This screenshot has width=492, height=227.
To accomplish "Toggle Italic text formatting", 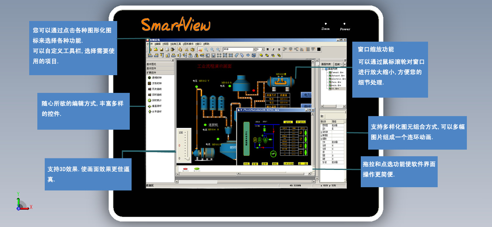I will click(273, 49).
